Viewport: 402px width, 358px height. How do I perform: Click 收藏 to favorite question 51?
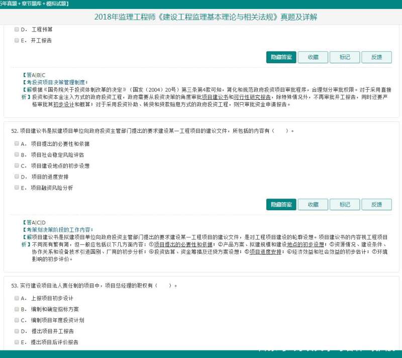tap(313, 57)
